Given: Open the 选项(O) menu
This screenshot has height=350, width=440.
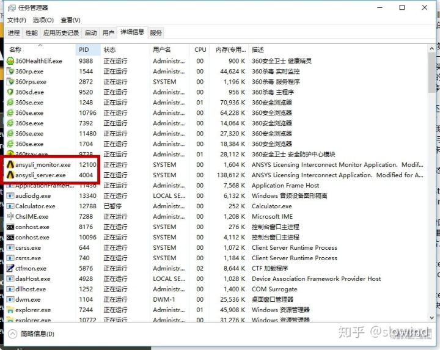Looking at the screenshot, I should pyautogui.click(x=43, y=20).
